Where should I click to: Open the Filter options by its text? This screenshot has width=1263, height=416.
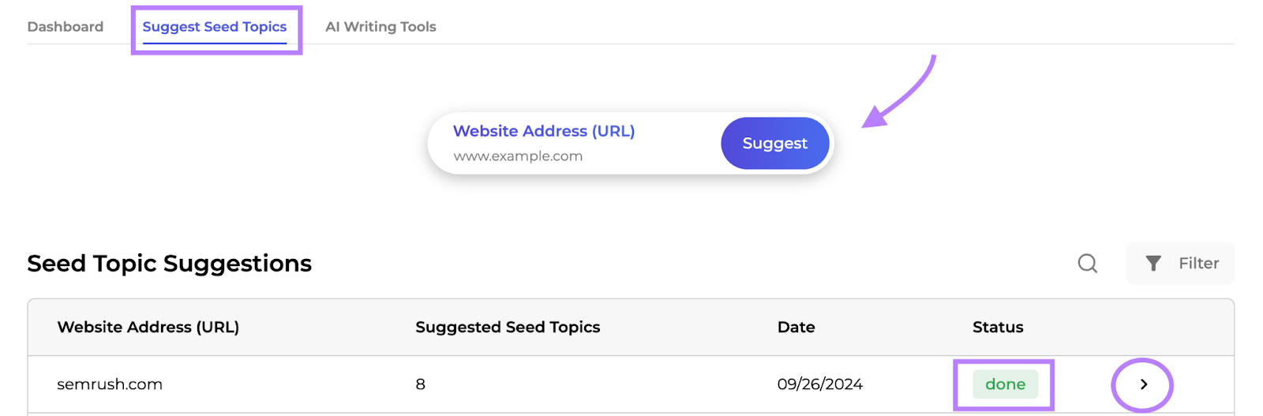tap(1198, 263)
